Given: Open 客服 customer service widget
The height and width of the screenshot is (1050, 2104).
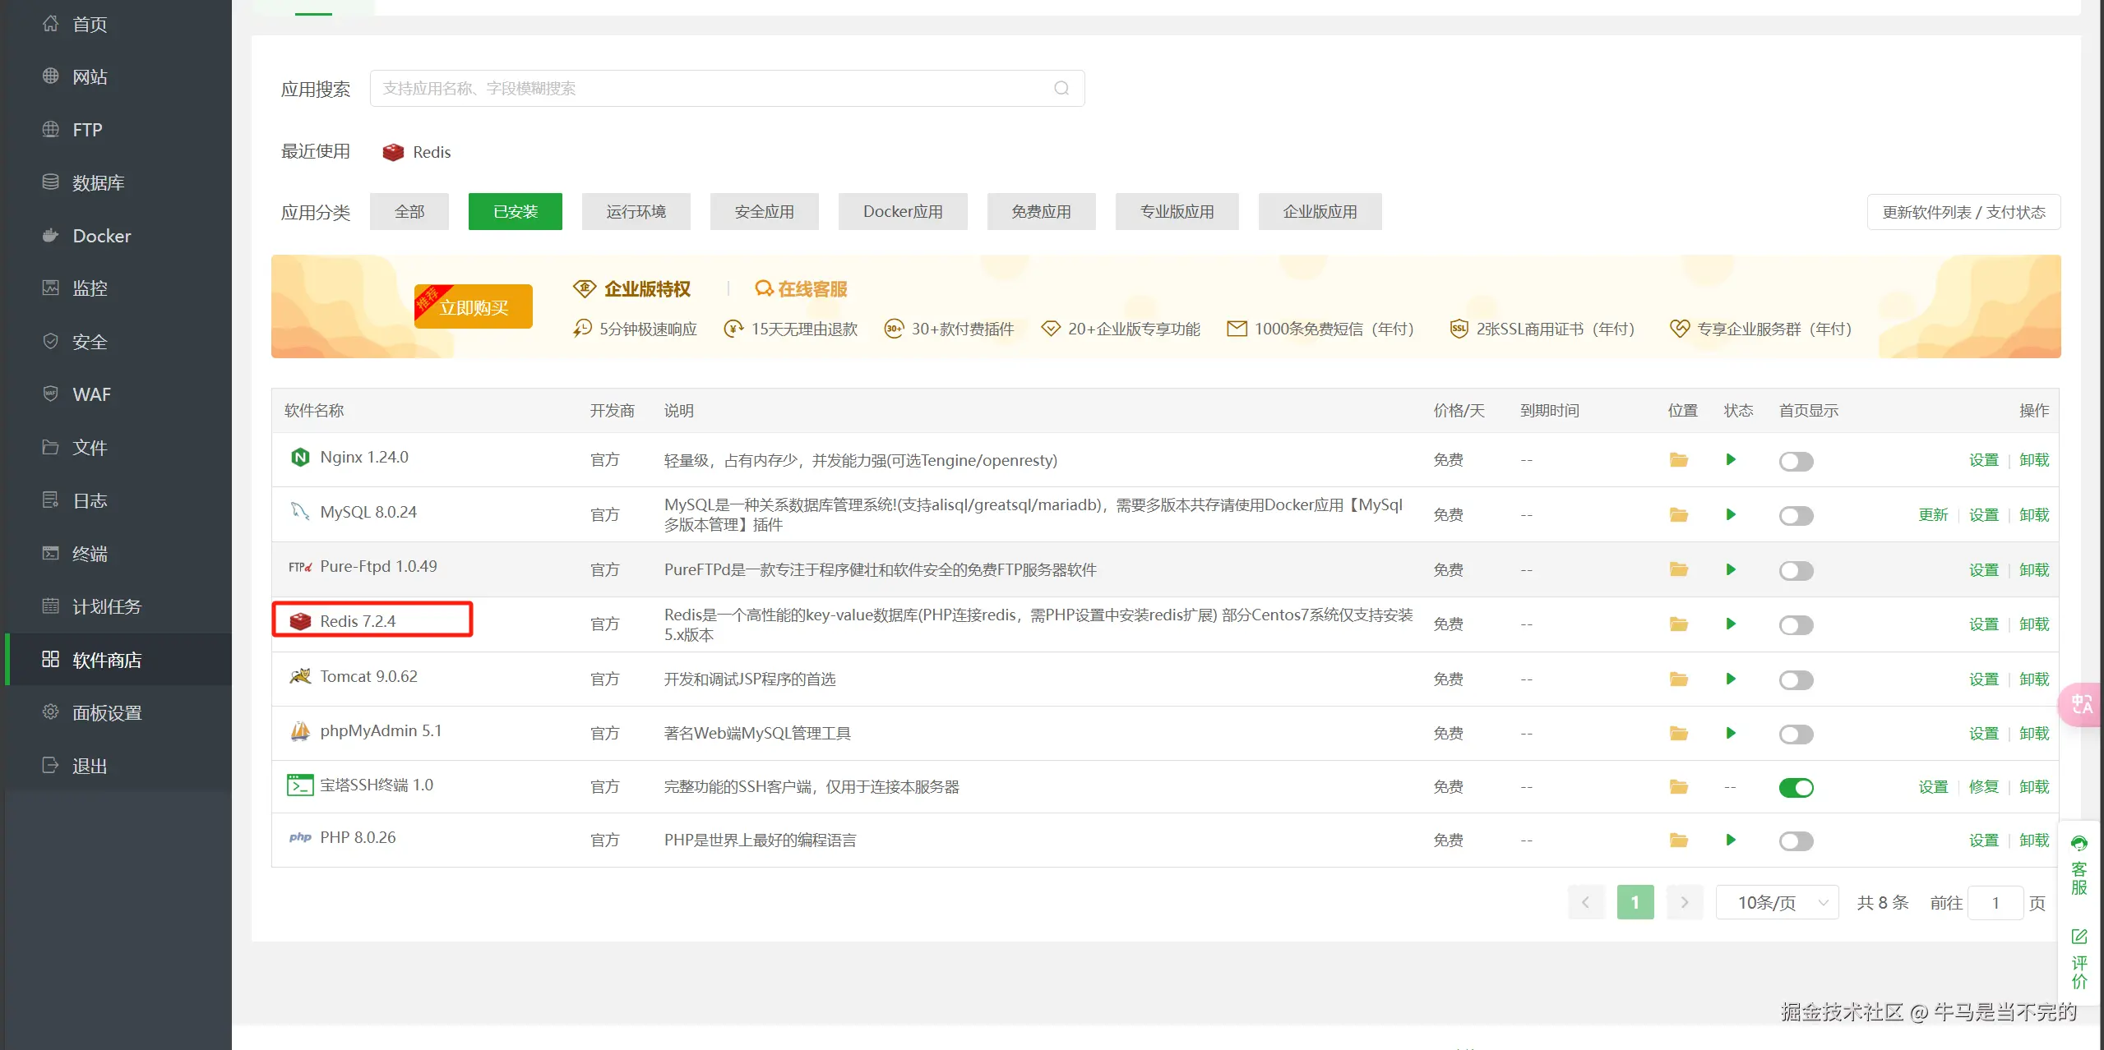Looking at the screenshot, I should pyautogui.click(x=2079, y=865).
